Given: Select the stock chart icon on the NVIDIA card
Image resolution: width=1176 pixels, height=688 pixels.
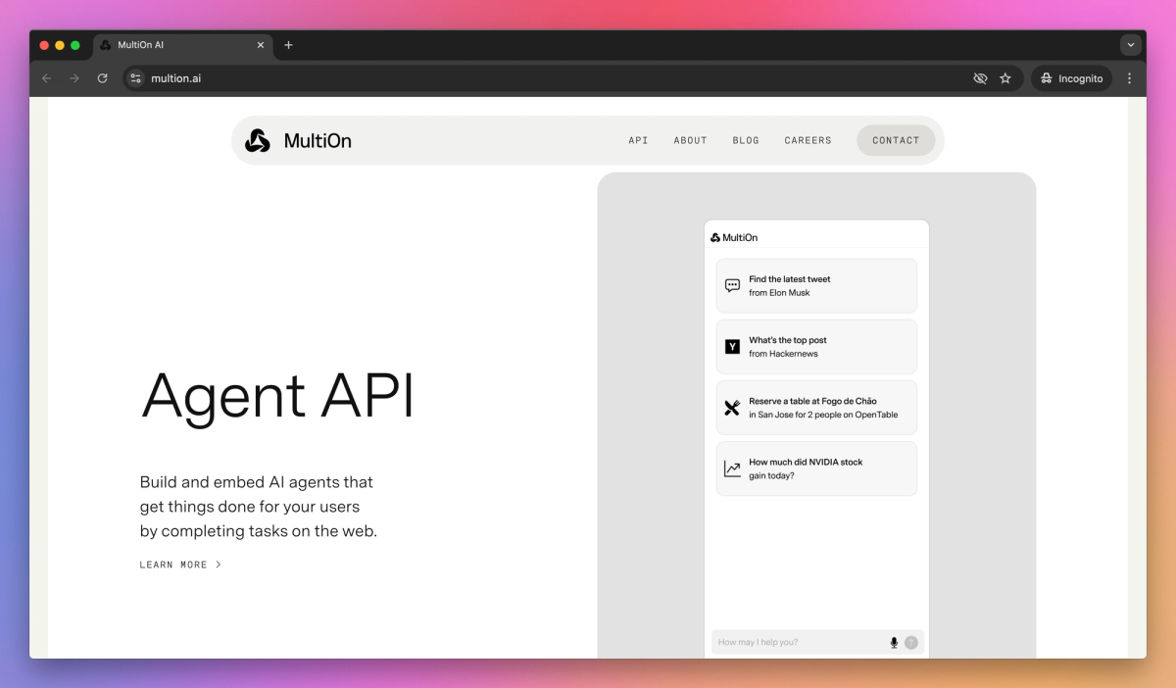Looking at the screenshot, I should (x=732, y=467).
